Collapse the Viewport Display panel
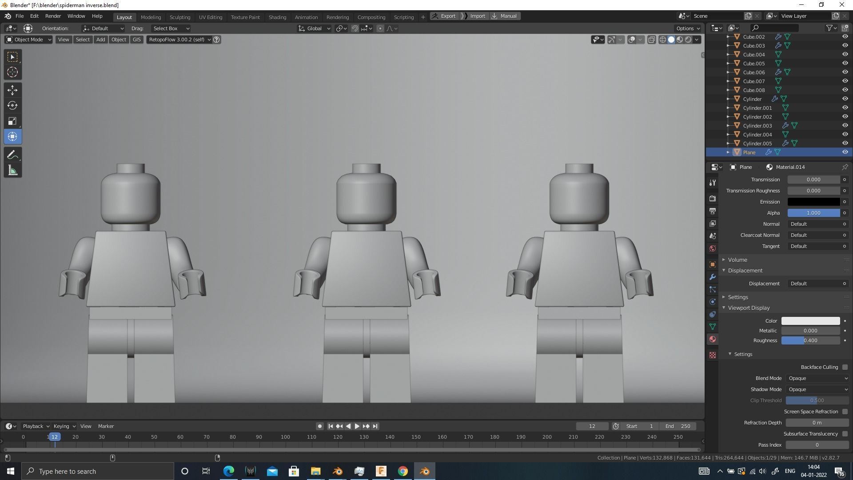The width and height of the screenshot is (853, 480). tap(748, 308)
